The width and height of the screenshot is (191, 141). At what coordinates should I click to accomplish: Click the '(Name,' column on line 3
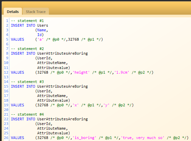click(42, 30)
